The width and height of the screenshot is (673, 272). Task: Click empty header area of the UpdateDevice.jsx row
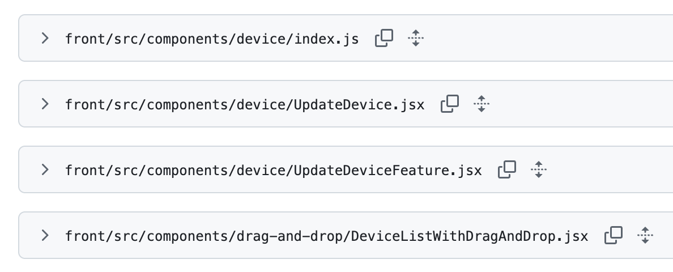pos(578,104)
